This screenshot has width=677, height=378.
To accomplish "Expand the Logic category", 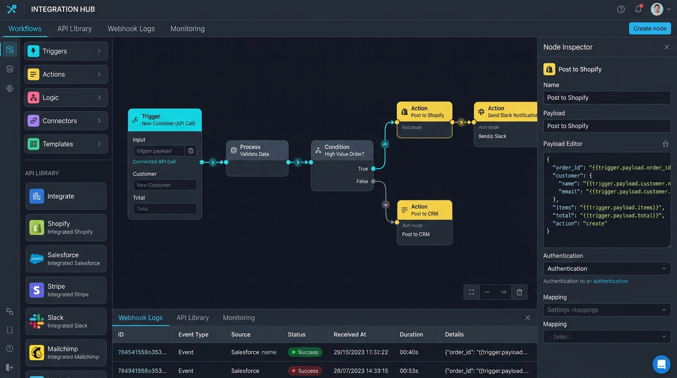I will [x=66, y=97].
